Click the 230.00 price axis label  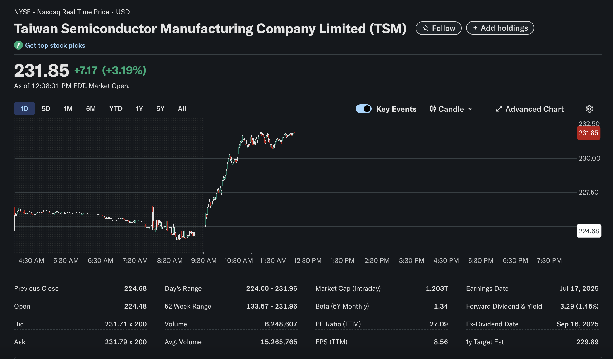coord(589,158)
